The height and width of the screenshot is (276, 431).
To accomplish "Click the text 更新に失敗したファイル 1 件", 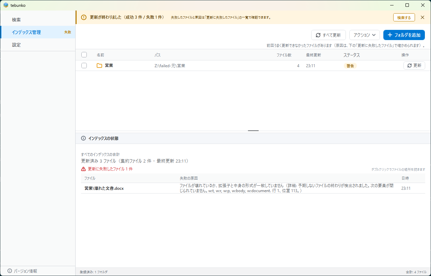I will [x=110, y=169].
